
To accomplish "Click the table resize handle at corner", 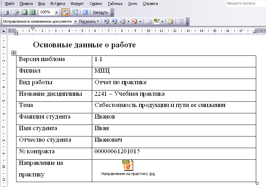I will point(257,183).
